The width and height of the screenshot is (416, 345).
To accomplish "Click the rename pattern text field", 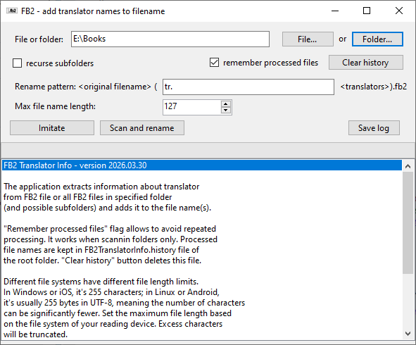I will [x=248, y=87].
